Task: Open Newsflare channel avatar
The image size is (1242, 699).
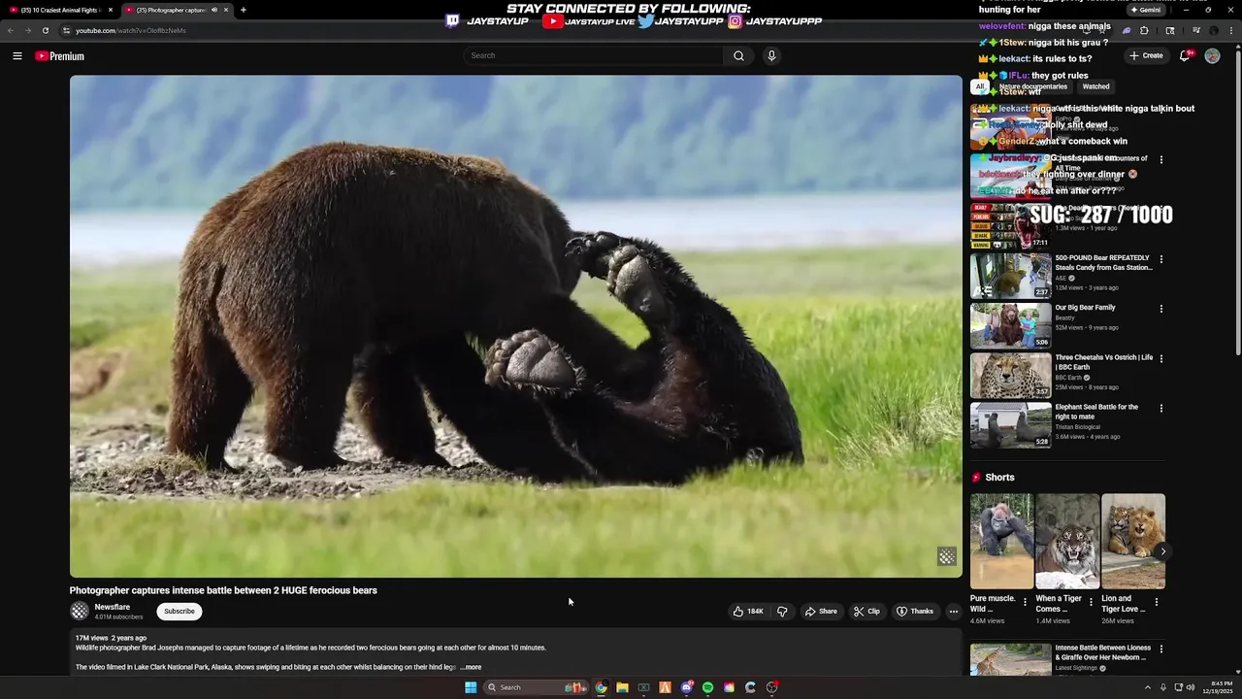Action: click(80, 611)
